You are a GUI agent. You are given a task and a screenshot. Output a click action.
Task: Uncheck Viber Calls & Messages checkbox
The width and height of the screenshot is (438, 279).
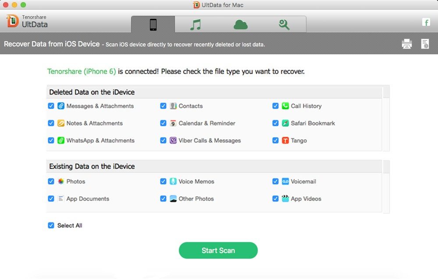[163, 141]
